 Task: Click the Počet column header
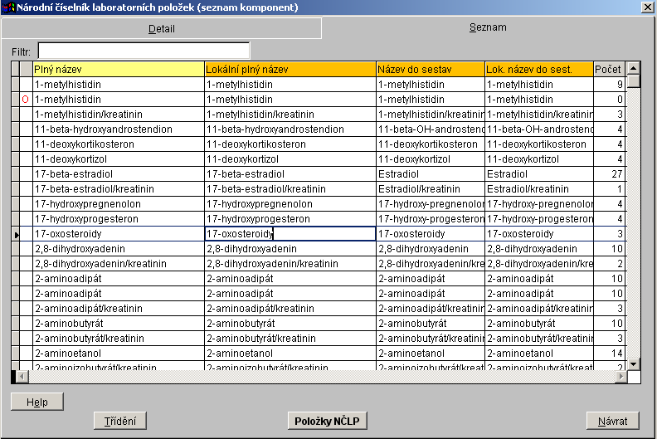[608, 69]
